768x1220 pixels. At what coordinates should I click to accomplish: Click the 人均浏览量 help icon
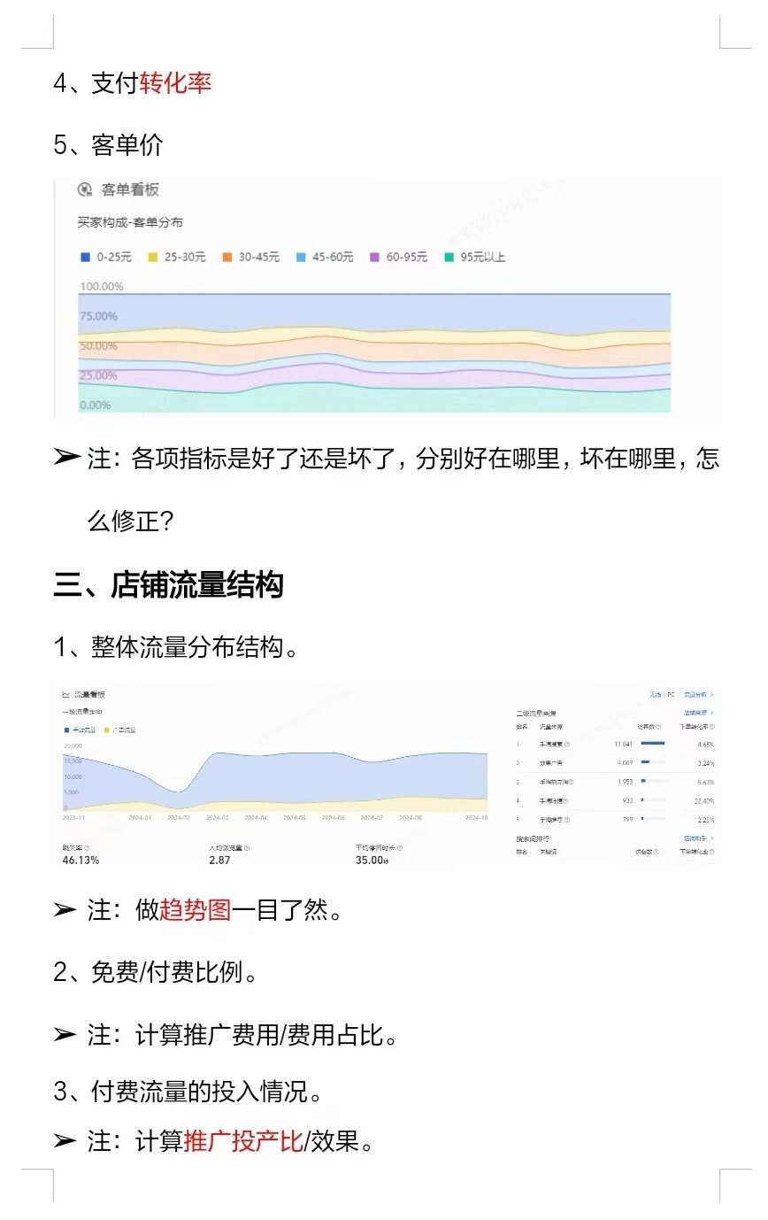247,848
